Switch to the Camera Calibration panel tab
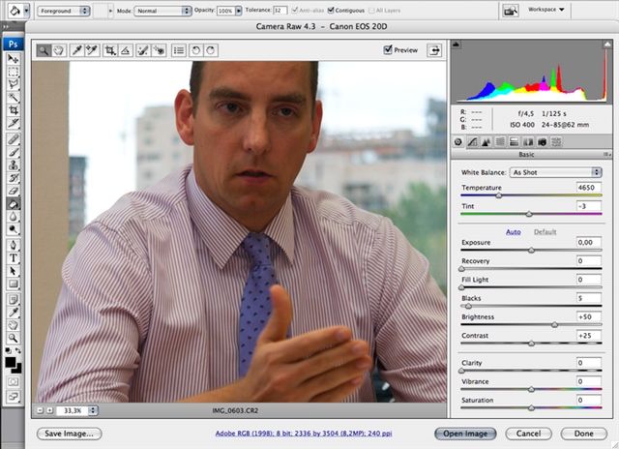The image size is (619, 449). (544, 142)
